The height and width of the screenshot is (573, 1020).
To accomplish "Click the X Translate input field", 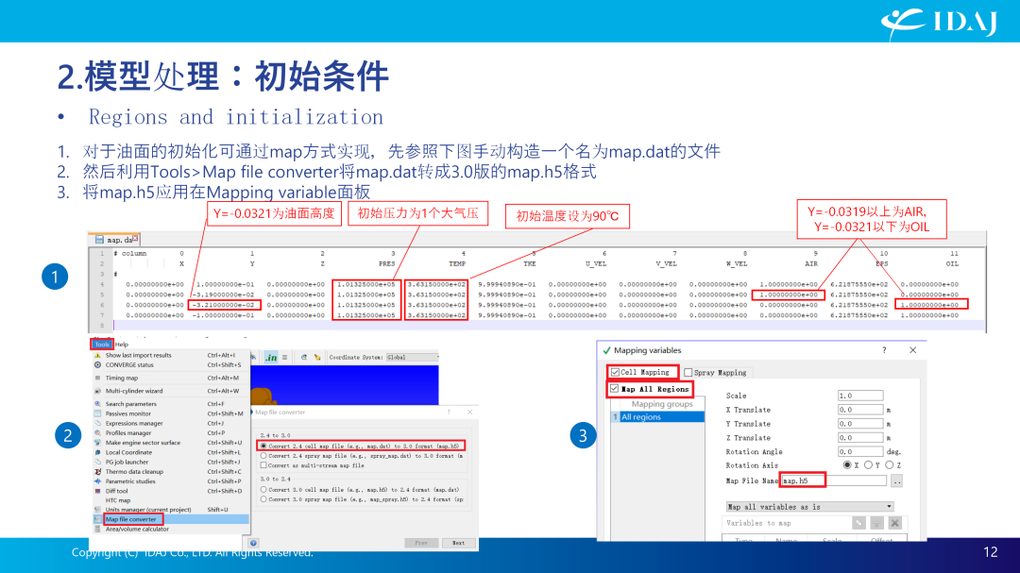I will 860,410.
